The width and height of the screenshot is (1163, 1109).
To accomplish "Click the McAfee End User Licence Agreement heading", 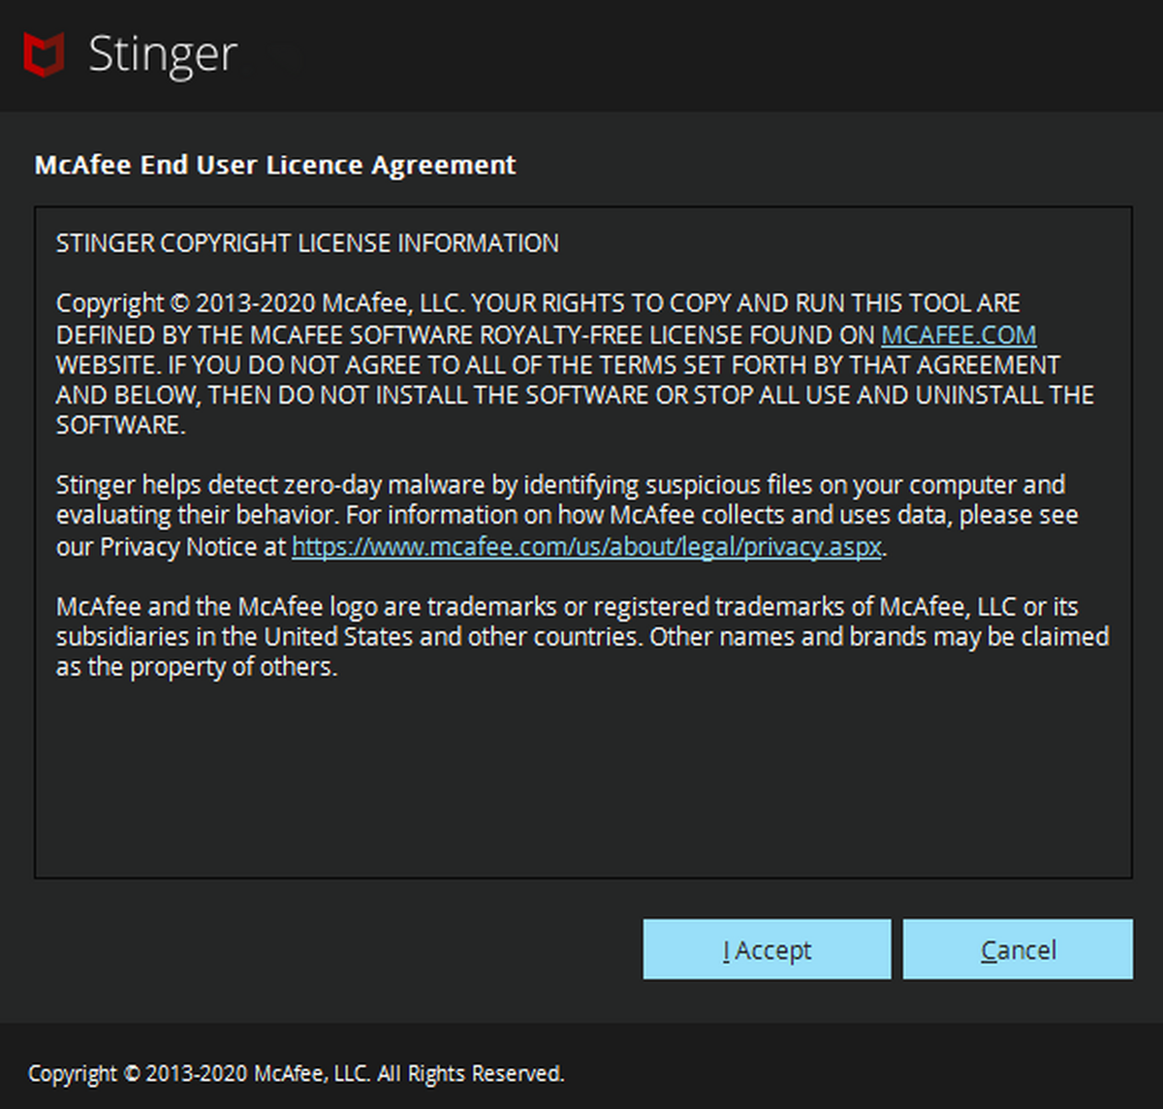I will [x=275, y=165].
